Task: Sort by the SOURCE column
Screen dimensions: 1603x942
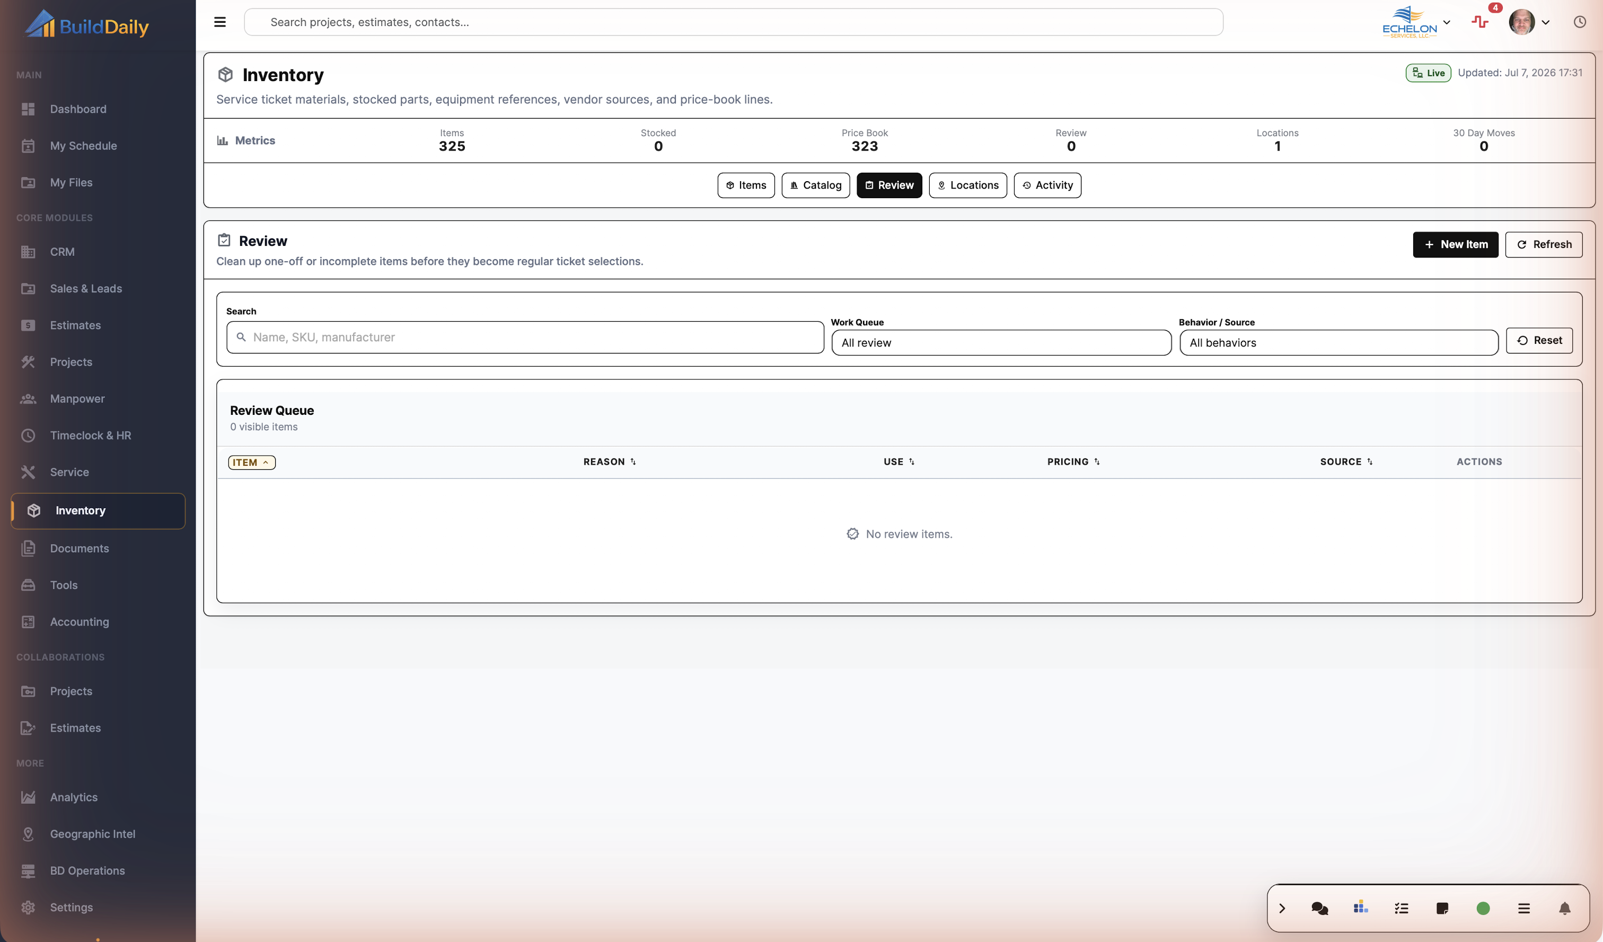Action: click(x=1346, y=462)
